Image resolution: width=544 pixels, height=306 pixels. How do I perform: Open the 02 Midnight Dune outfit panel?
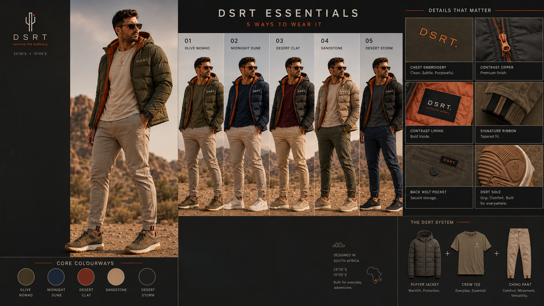pyautogui.click(x=246, y=124)
